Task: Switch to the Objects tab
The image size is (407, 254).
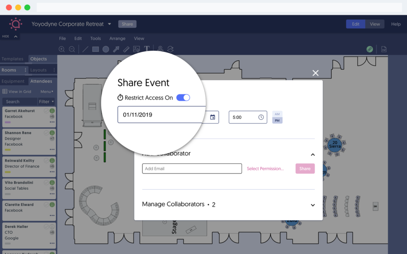Action: click(39, 59)
